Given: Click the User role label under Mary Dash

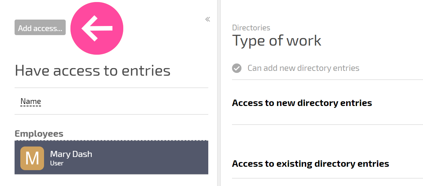Looking at the screenshot, I should point(57,163).
